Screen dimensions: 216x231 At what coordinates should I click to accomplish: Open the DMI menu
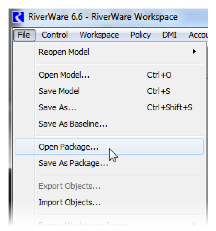click(x=169, y=35)
